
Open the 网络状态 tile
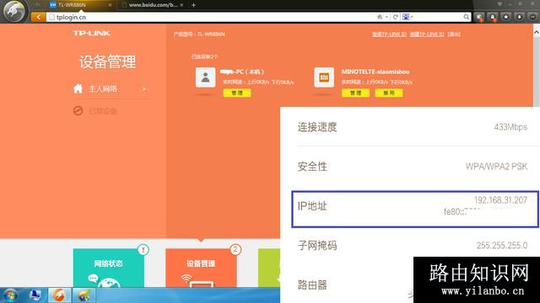click(109, 268)
